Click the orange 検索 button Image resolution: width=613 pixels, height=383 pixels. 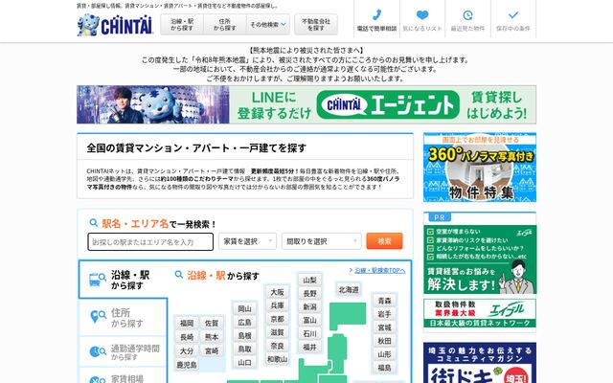[x=384, y=241]
